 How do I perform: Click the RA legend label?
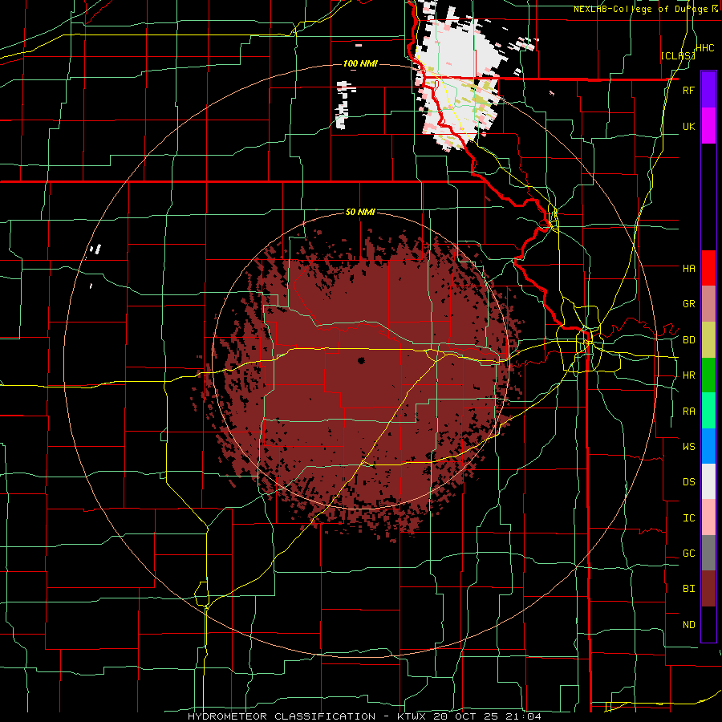pos(688,412)
